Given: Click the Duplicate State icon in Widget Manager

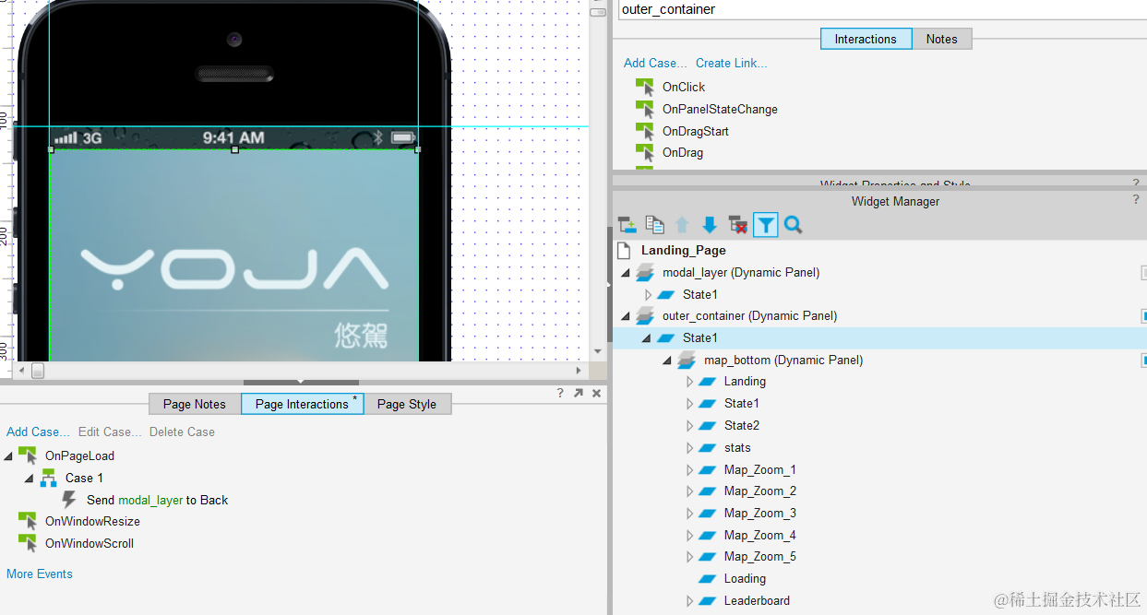Looking at the screenshot, I should [655, 224].
